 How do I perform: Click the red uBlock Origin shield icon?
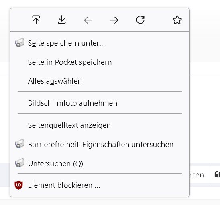click(x=18, y=185)
